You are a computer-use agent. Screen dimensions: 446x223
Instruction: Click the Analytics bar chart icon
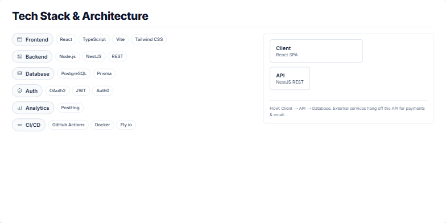click(19, 108)
